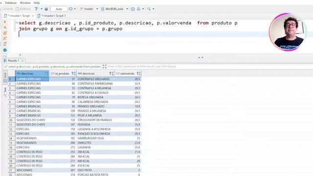
Task: Open transaction log dropdown arrow
Action: (75, 9)
